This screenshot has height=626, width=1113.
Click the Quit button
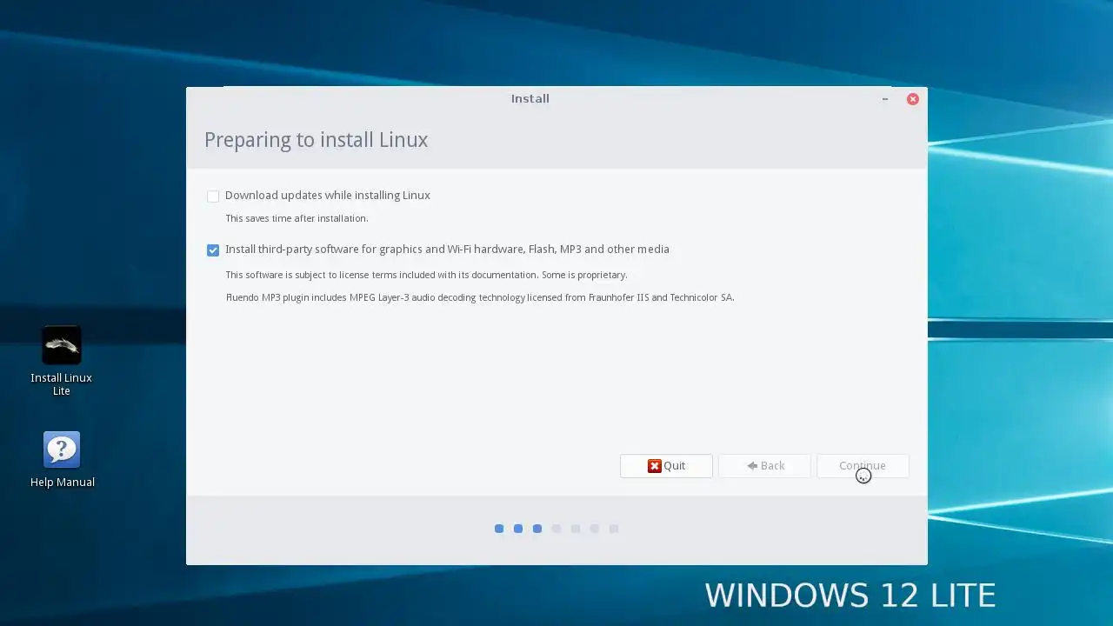pos(666,466)
